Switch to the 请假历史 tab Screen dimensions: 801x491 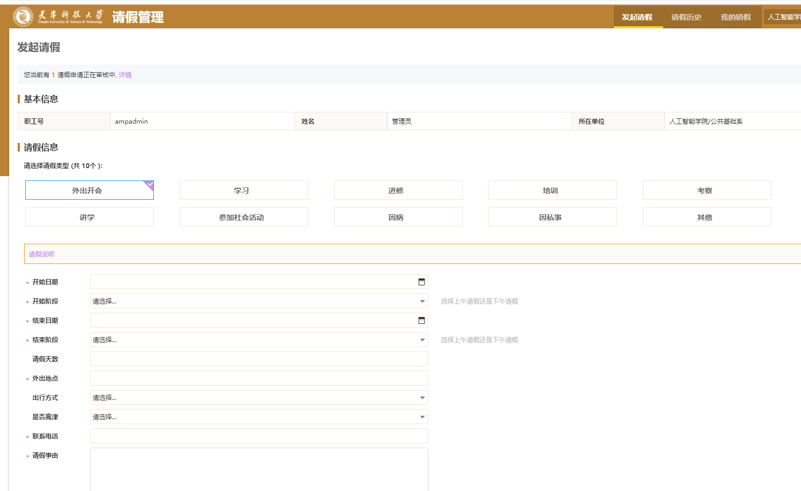(686, 17)
